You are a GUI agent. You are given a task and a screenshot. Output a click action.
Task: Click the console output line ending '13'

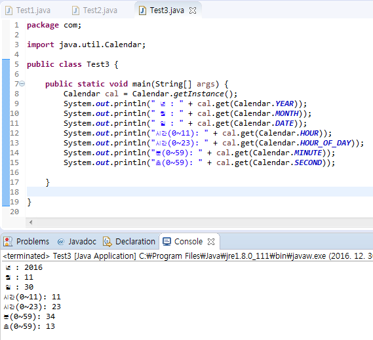tap(29, 326)
